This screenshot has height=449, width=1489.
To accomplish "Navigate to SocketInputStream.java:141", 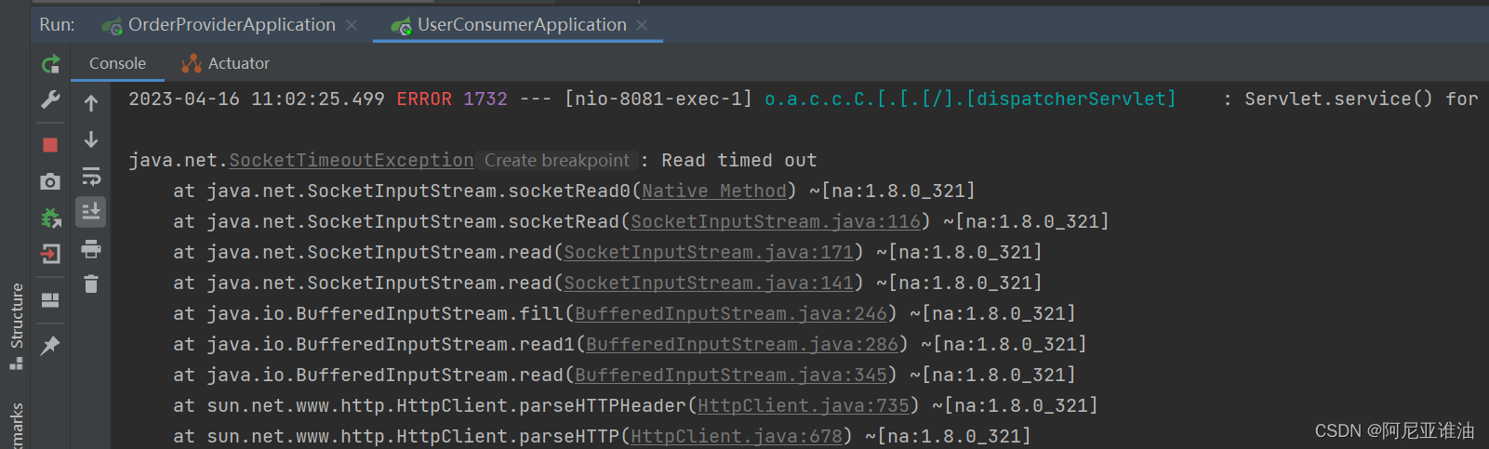I will click(x=709, y=283).
